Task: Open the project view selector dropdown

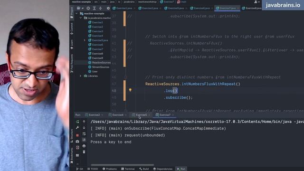Action: tap(80, 8)
